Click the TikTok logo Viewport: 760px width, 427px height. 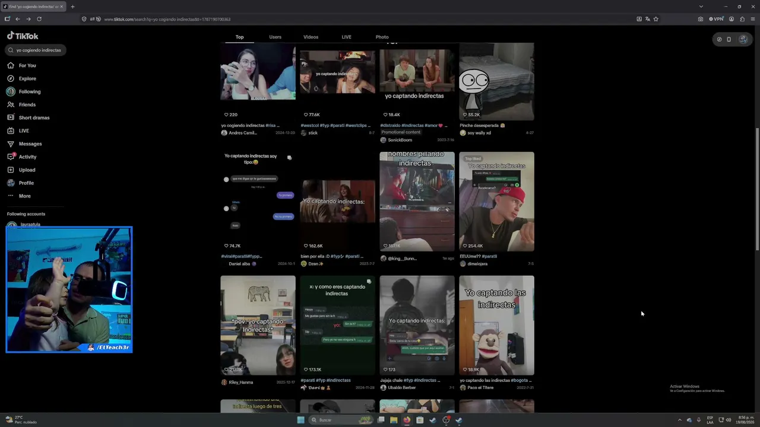pyautogui.click(x=23, y=36)
